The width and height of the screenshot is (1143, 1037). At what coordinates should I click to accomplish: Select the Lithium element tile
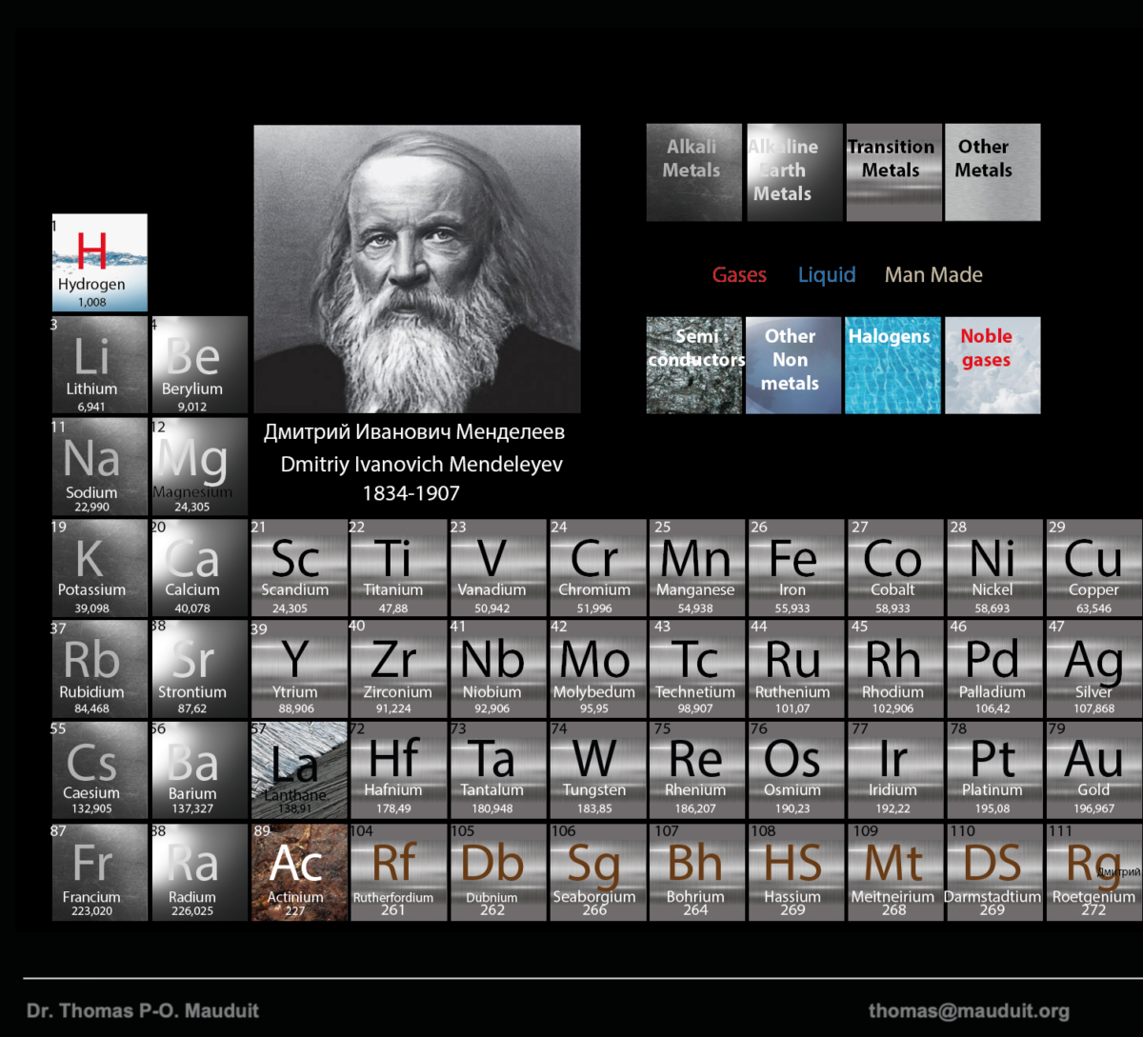click(99, 365)
